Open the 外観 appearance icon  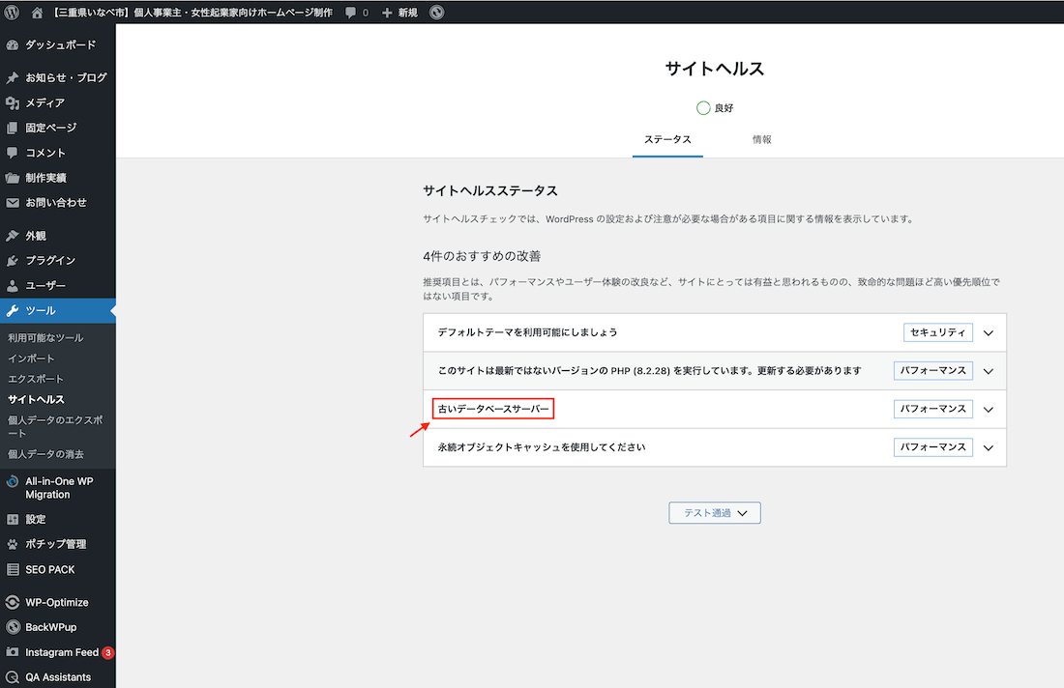click(x=12, y=235)
